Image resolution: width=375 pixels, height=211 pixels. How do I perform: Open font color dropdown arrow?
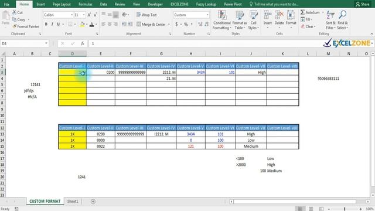[x=96, y=25]
